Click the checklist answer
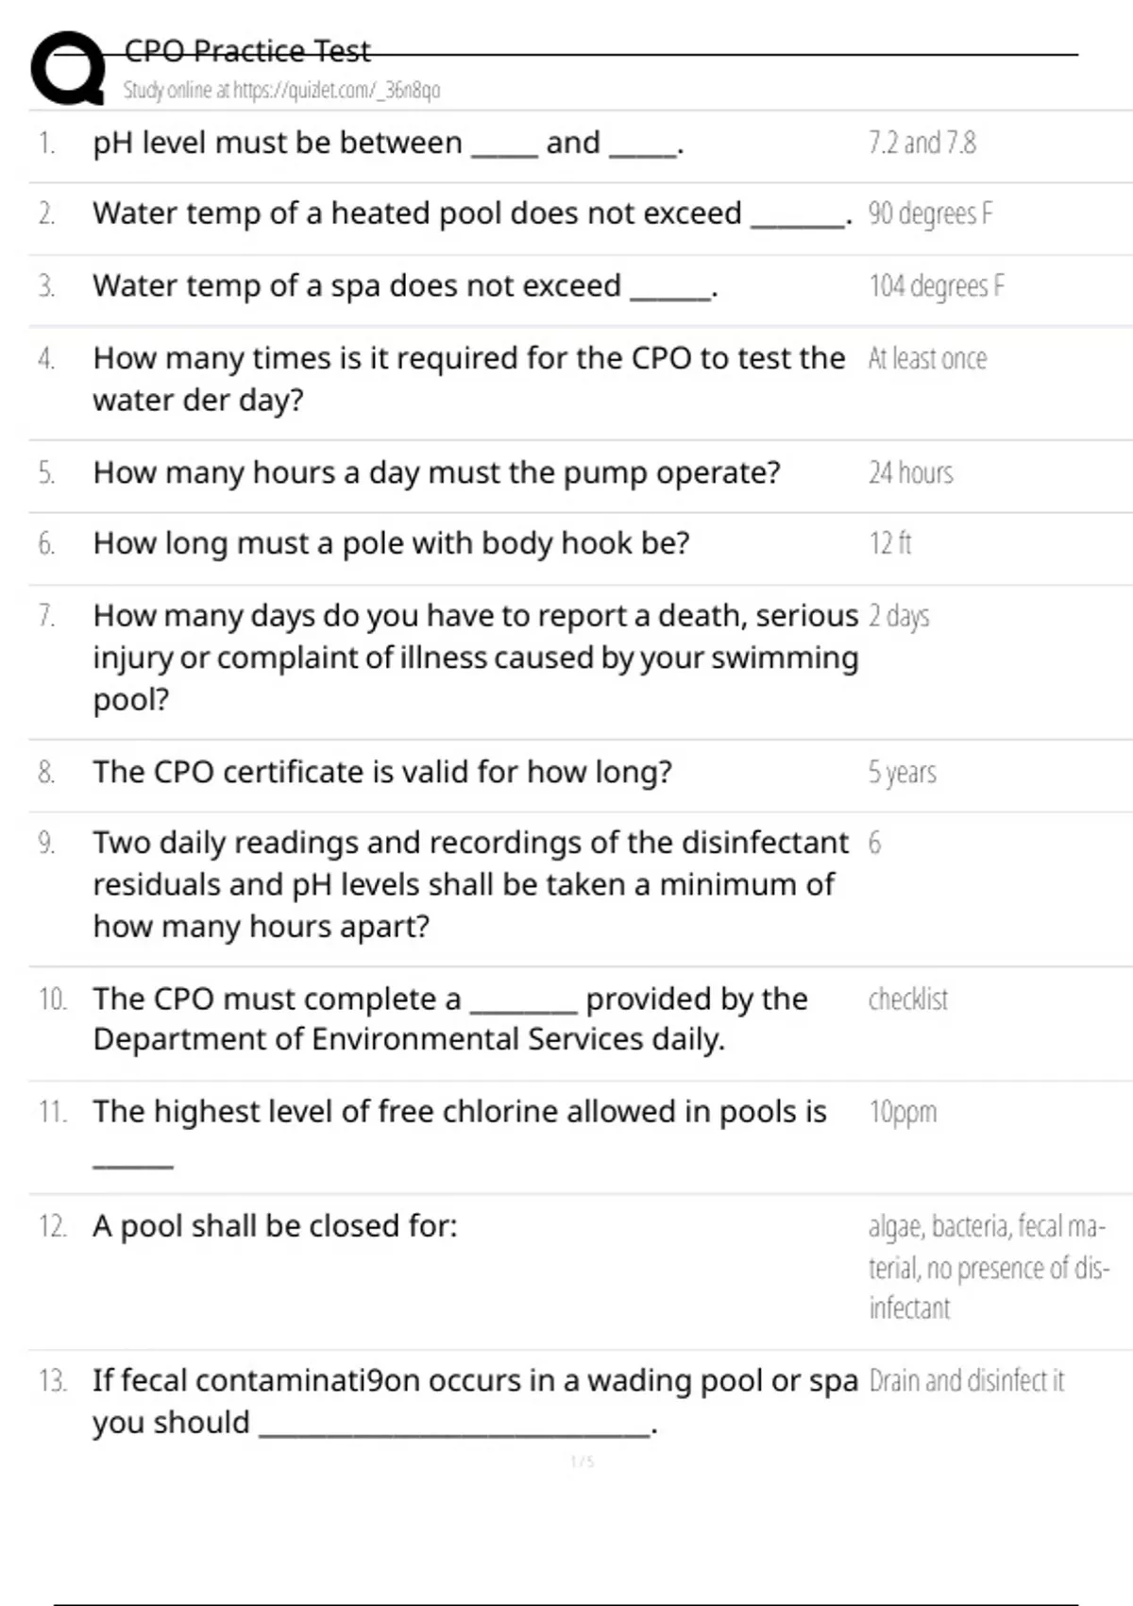 pyautogui.click(x=907, y=999)
